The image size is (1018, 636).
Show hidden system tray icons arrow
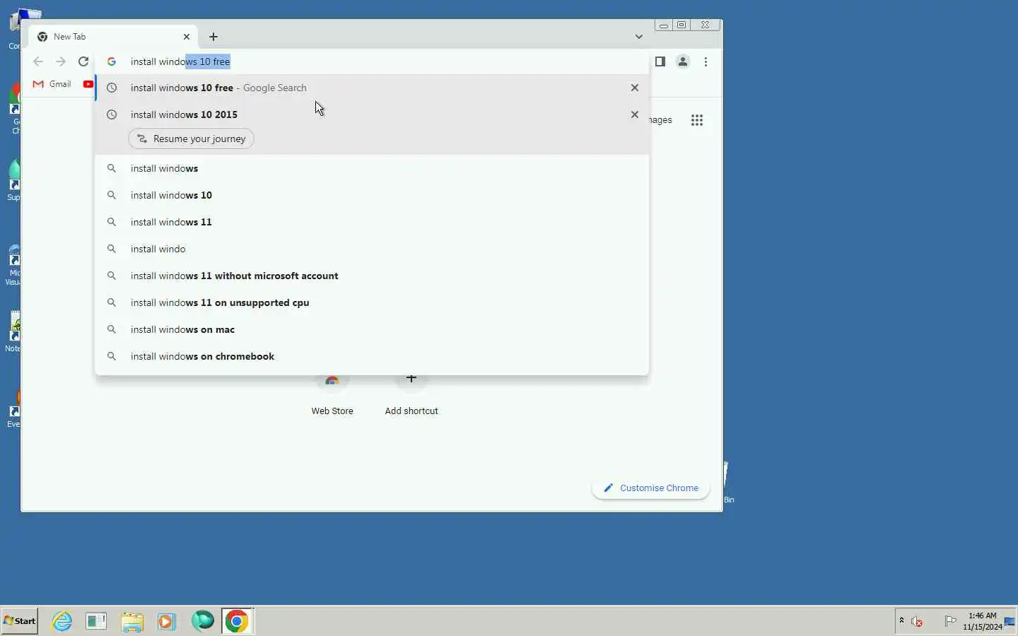click(x=901, y=621)
